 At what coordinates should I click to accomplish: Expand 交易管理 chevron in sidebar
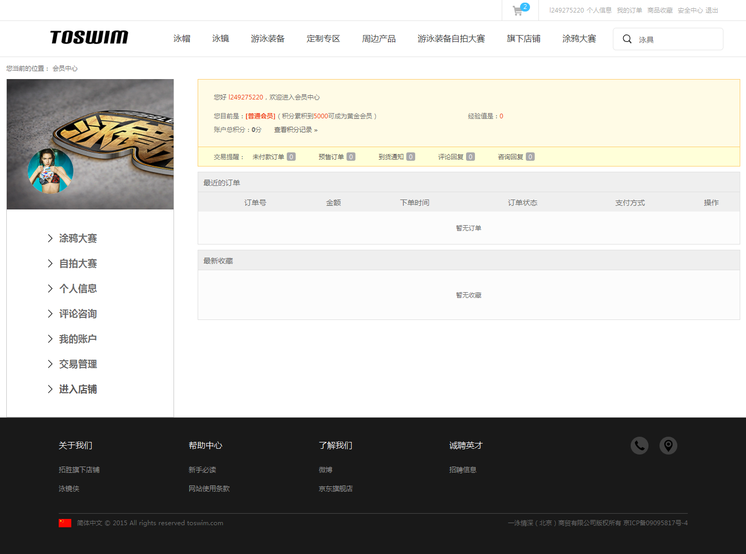point(50,364)
